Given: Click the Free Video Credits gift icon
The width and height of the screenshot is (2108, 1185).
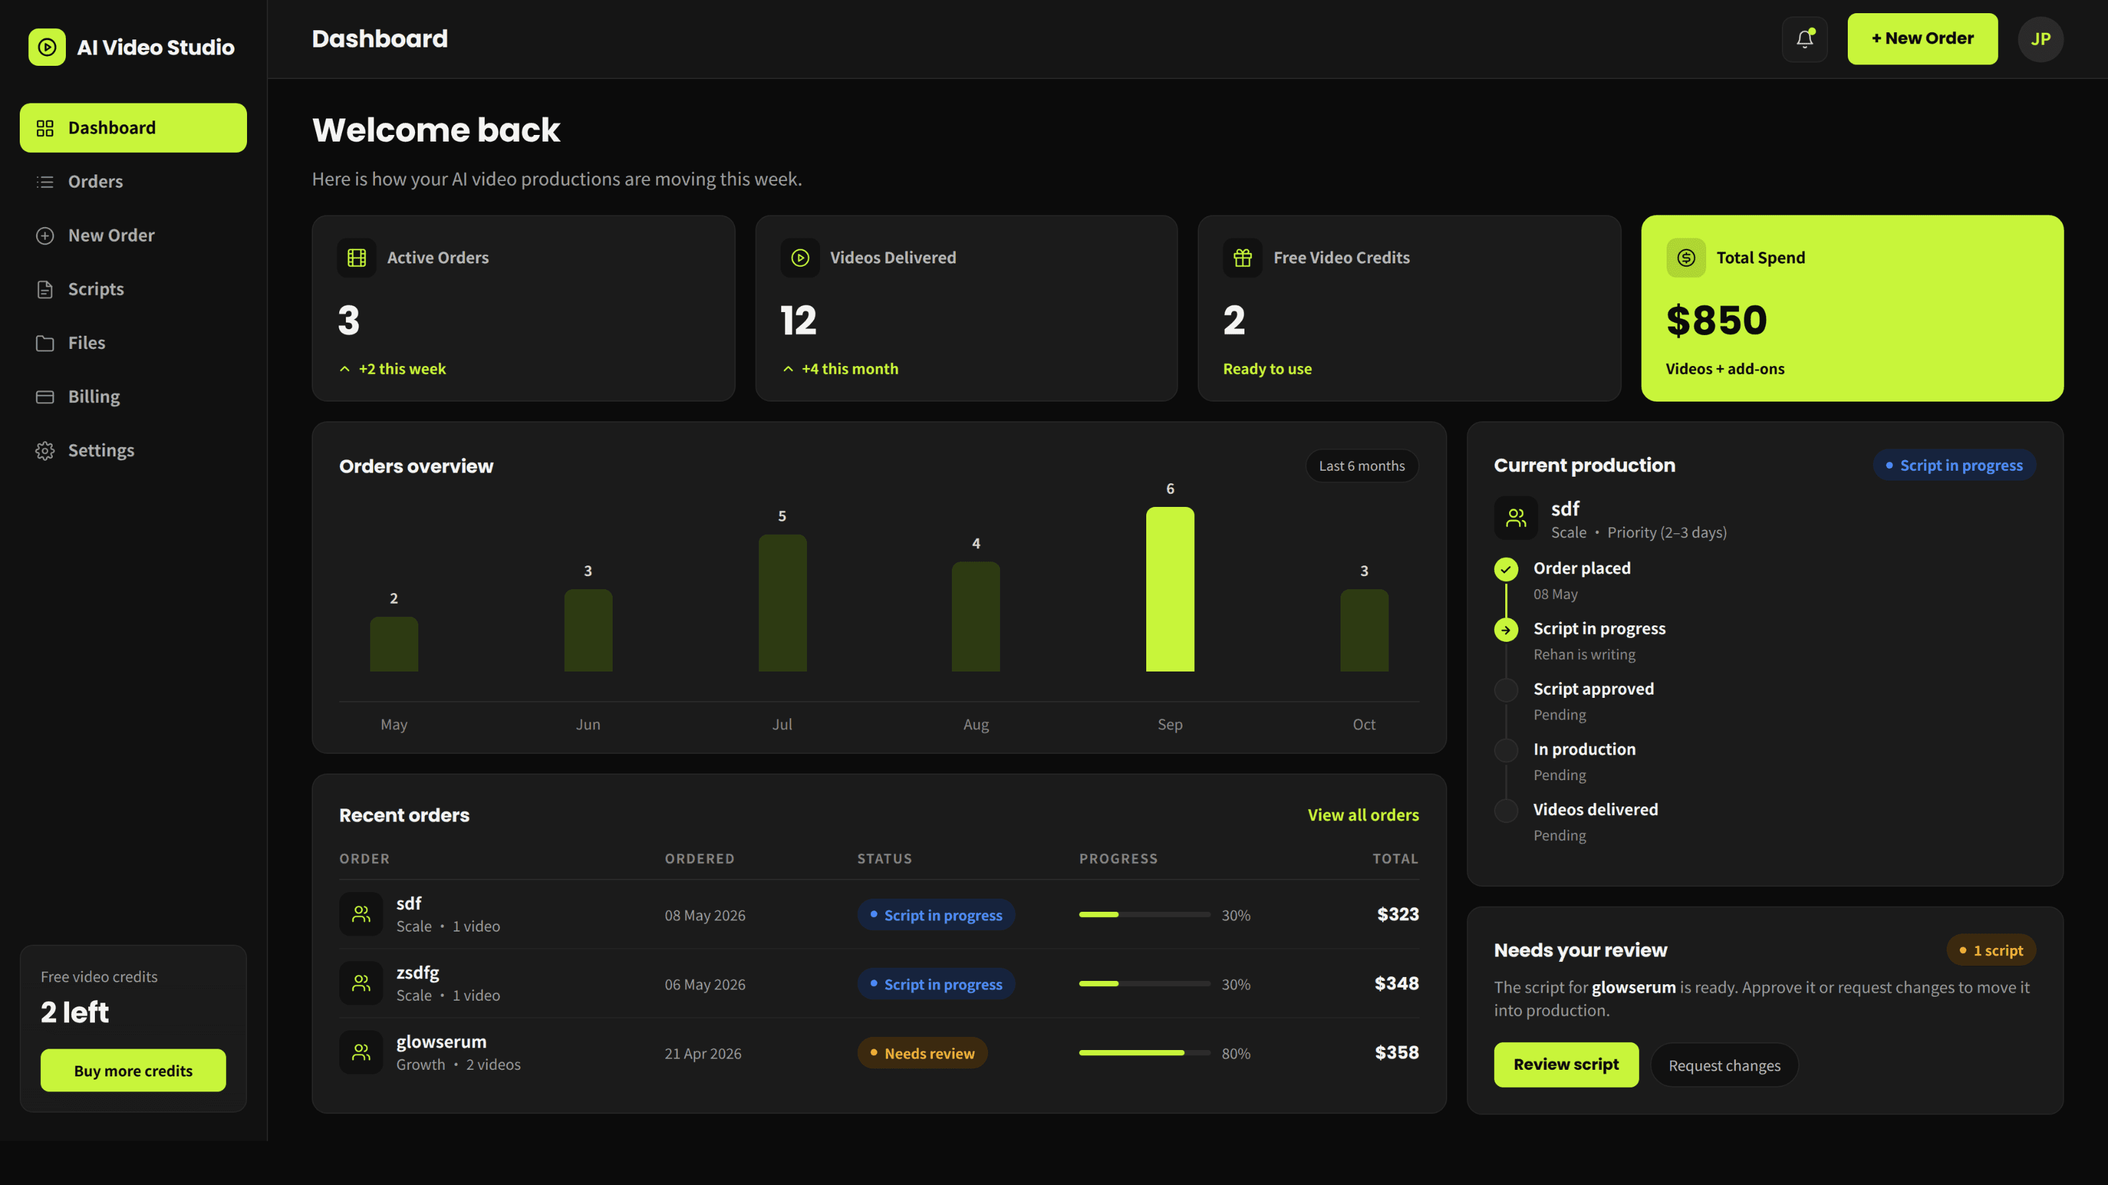Looking at the screenshot, I should [1243, 257].
